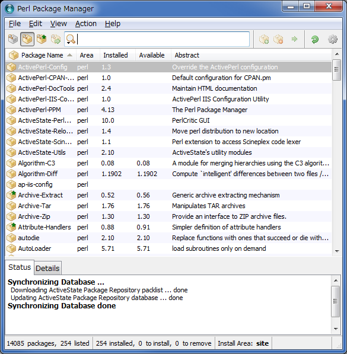Click the ap-iis-config package icon

(11, 184)
